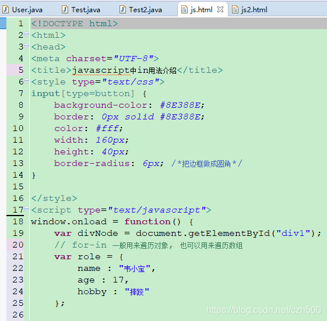Click the Test2.java file icon

(122, 9)
